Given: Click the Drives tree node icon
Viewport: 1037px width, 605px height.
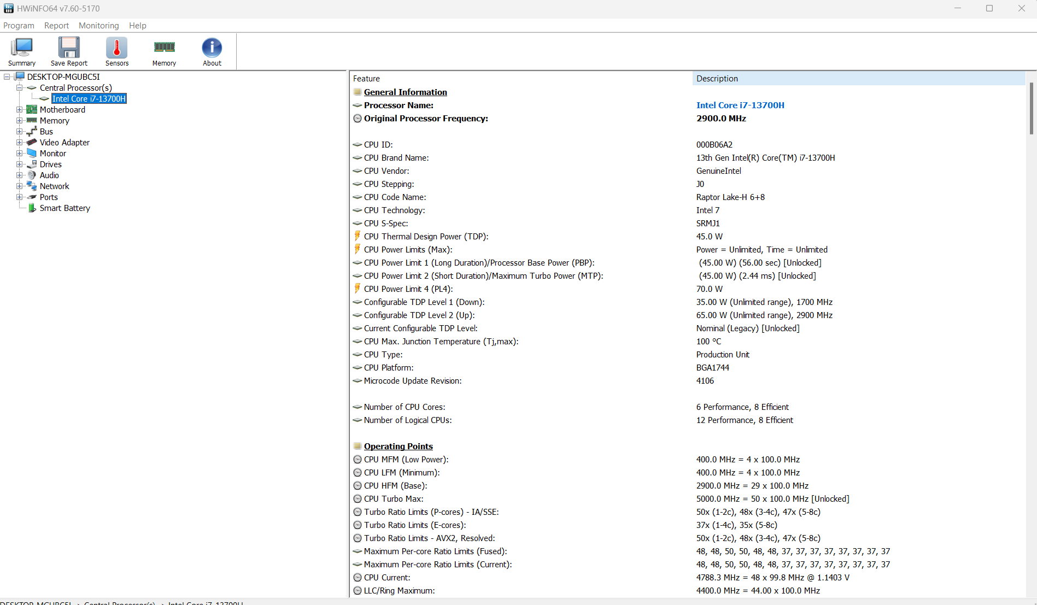Looking at the screenshot, I should click(32, 164).
